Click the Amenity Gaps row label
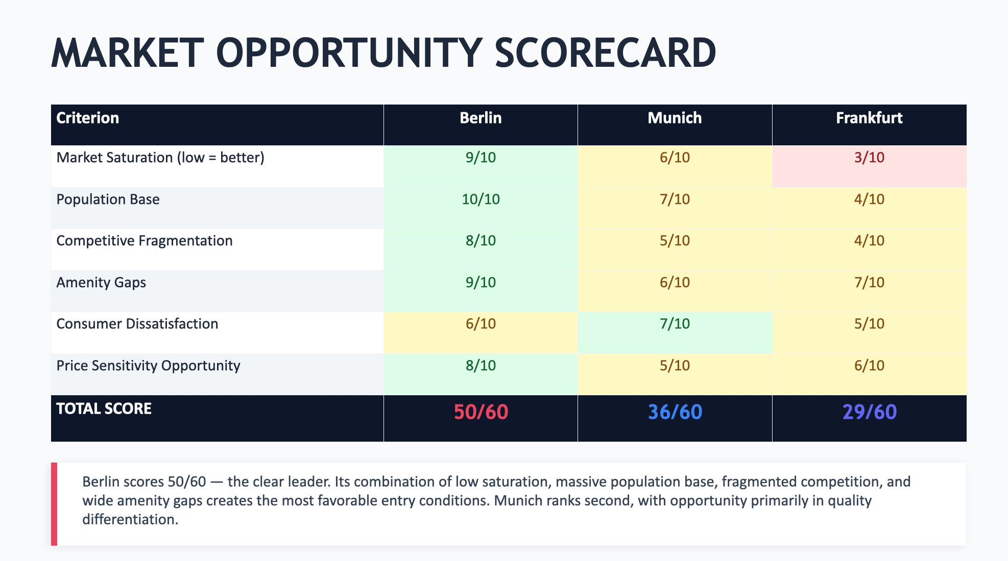Image resolution: width=1008 pixels, height=561 pixels. [101, 283]
